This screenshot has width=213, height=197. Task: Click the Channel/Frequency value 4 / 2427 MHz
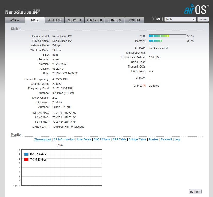coord(60,79)
